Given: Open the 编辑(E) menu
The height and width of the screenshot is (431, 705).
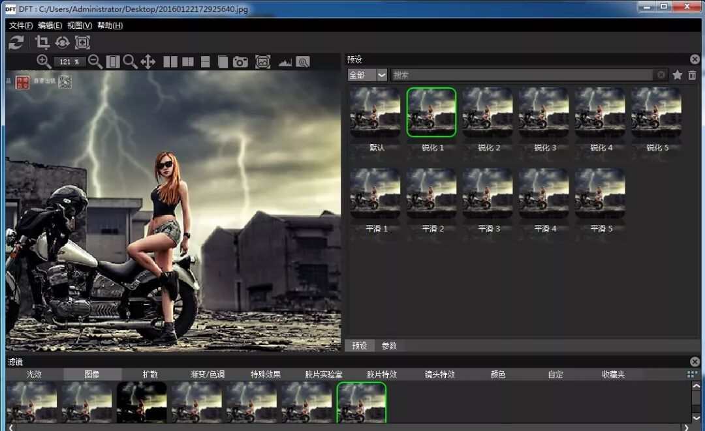Looking at the screenshot, I should (x=50, y=25).
